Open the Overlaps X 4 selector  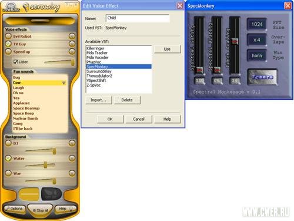tap(256, 40)
